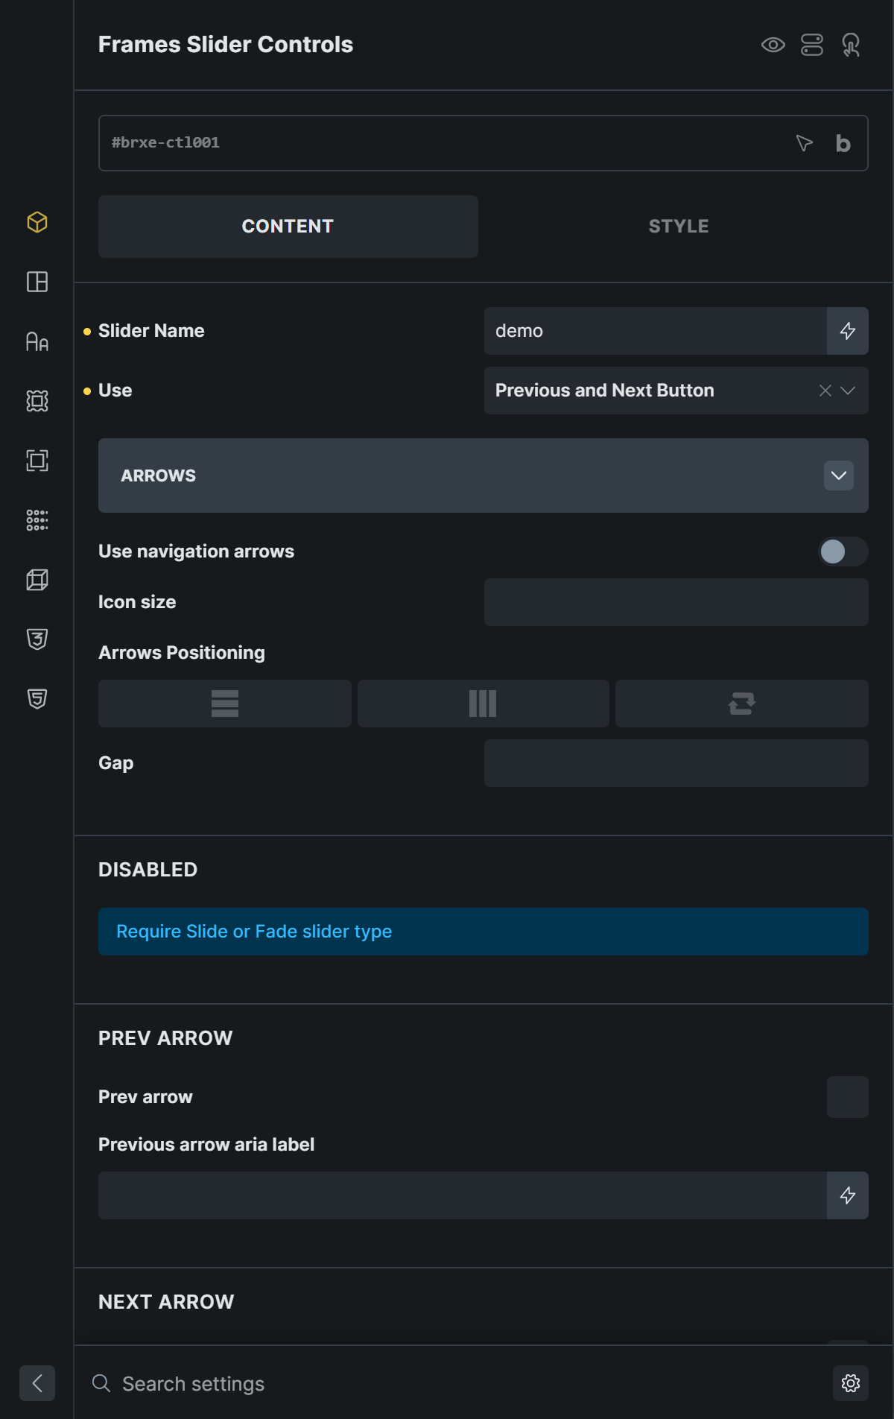Click Require Slide or Fade slider type notice
The width and height of the screenshot is (894, 1419).
coord(484,932)
